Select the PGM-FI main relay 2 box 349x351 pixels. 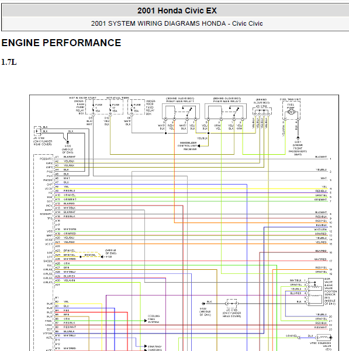(x=226, y=111)
